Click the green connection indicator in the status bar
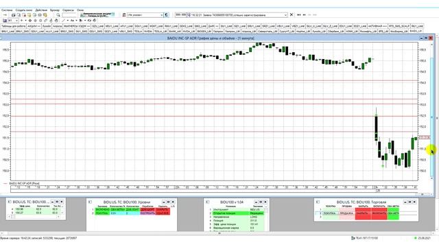This screenshot has height=247, width=439. point(415,238)
